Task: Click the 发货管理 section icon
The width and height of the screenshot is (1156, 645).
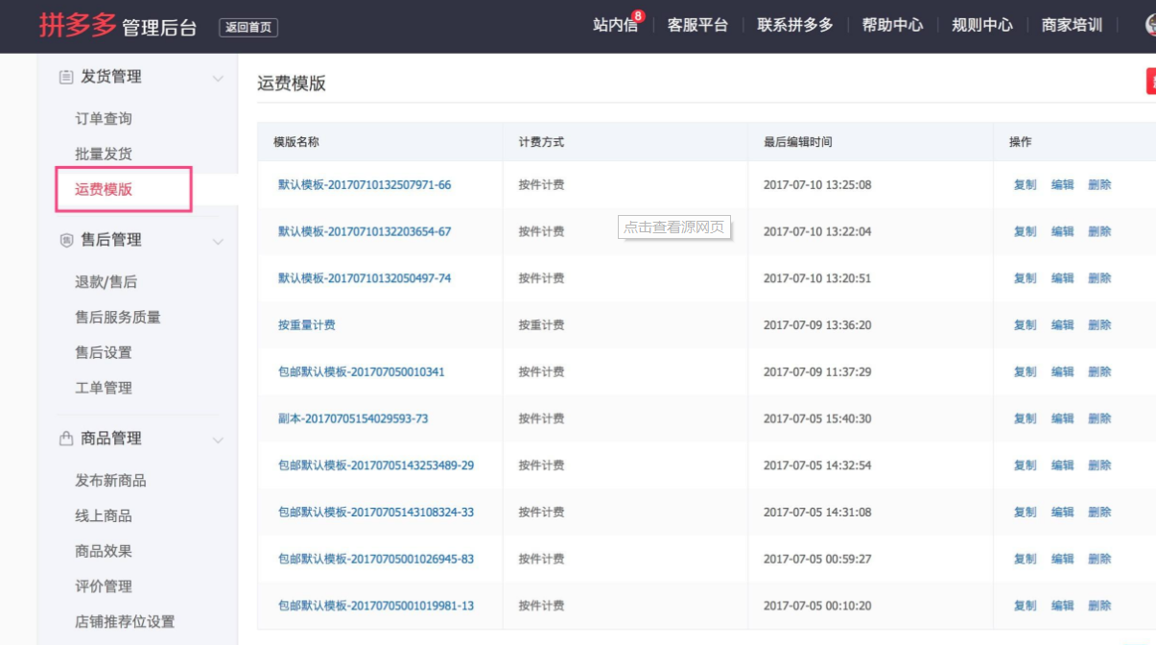Action: [x=66, y=77]
